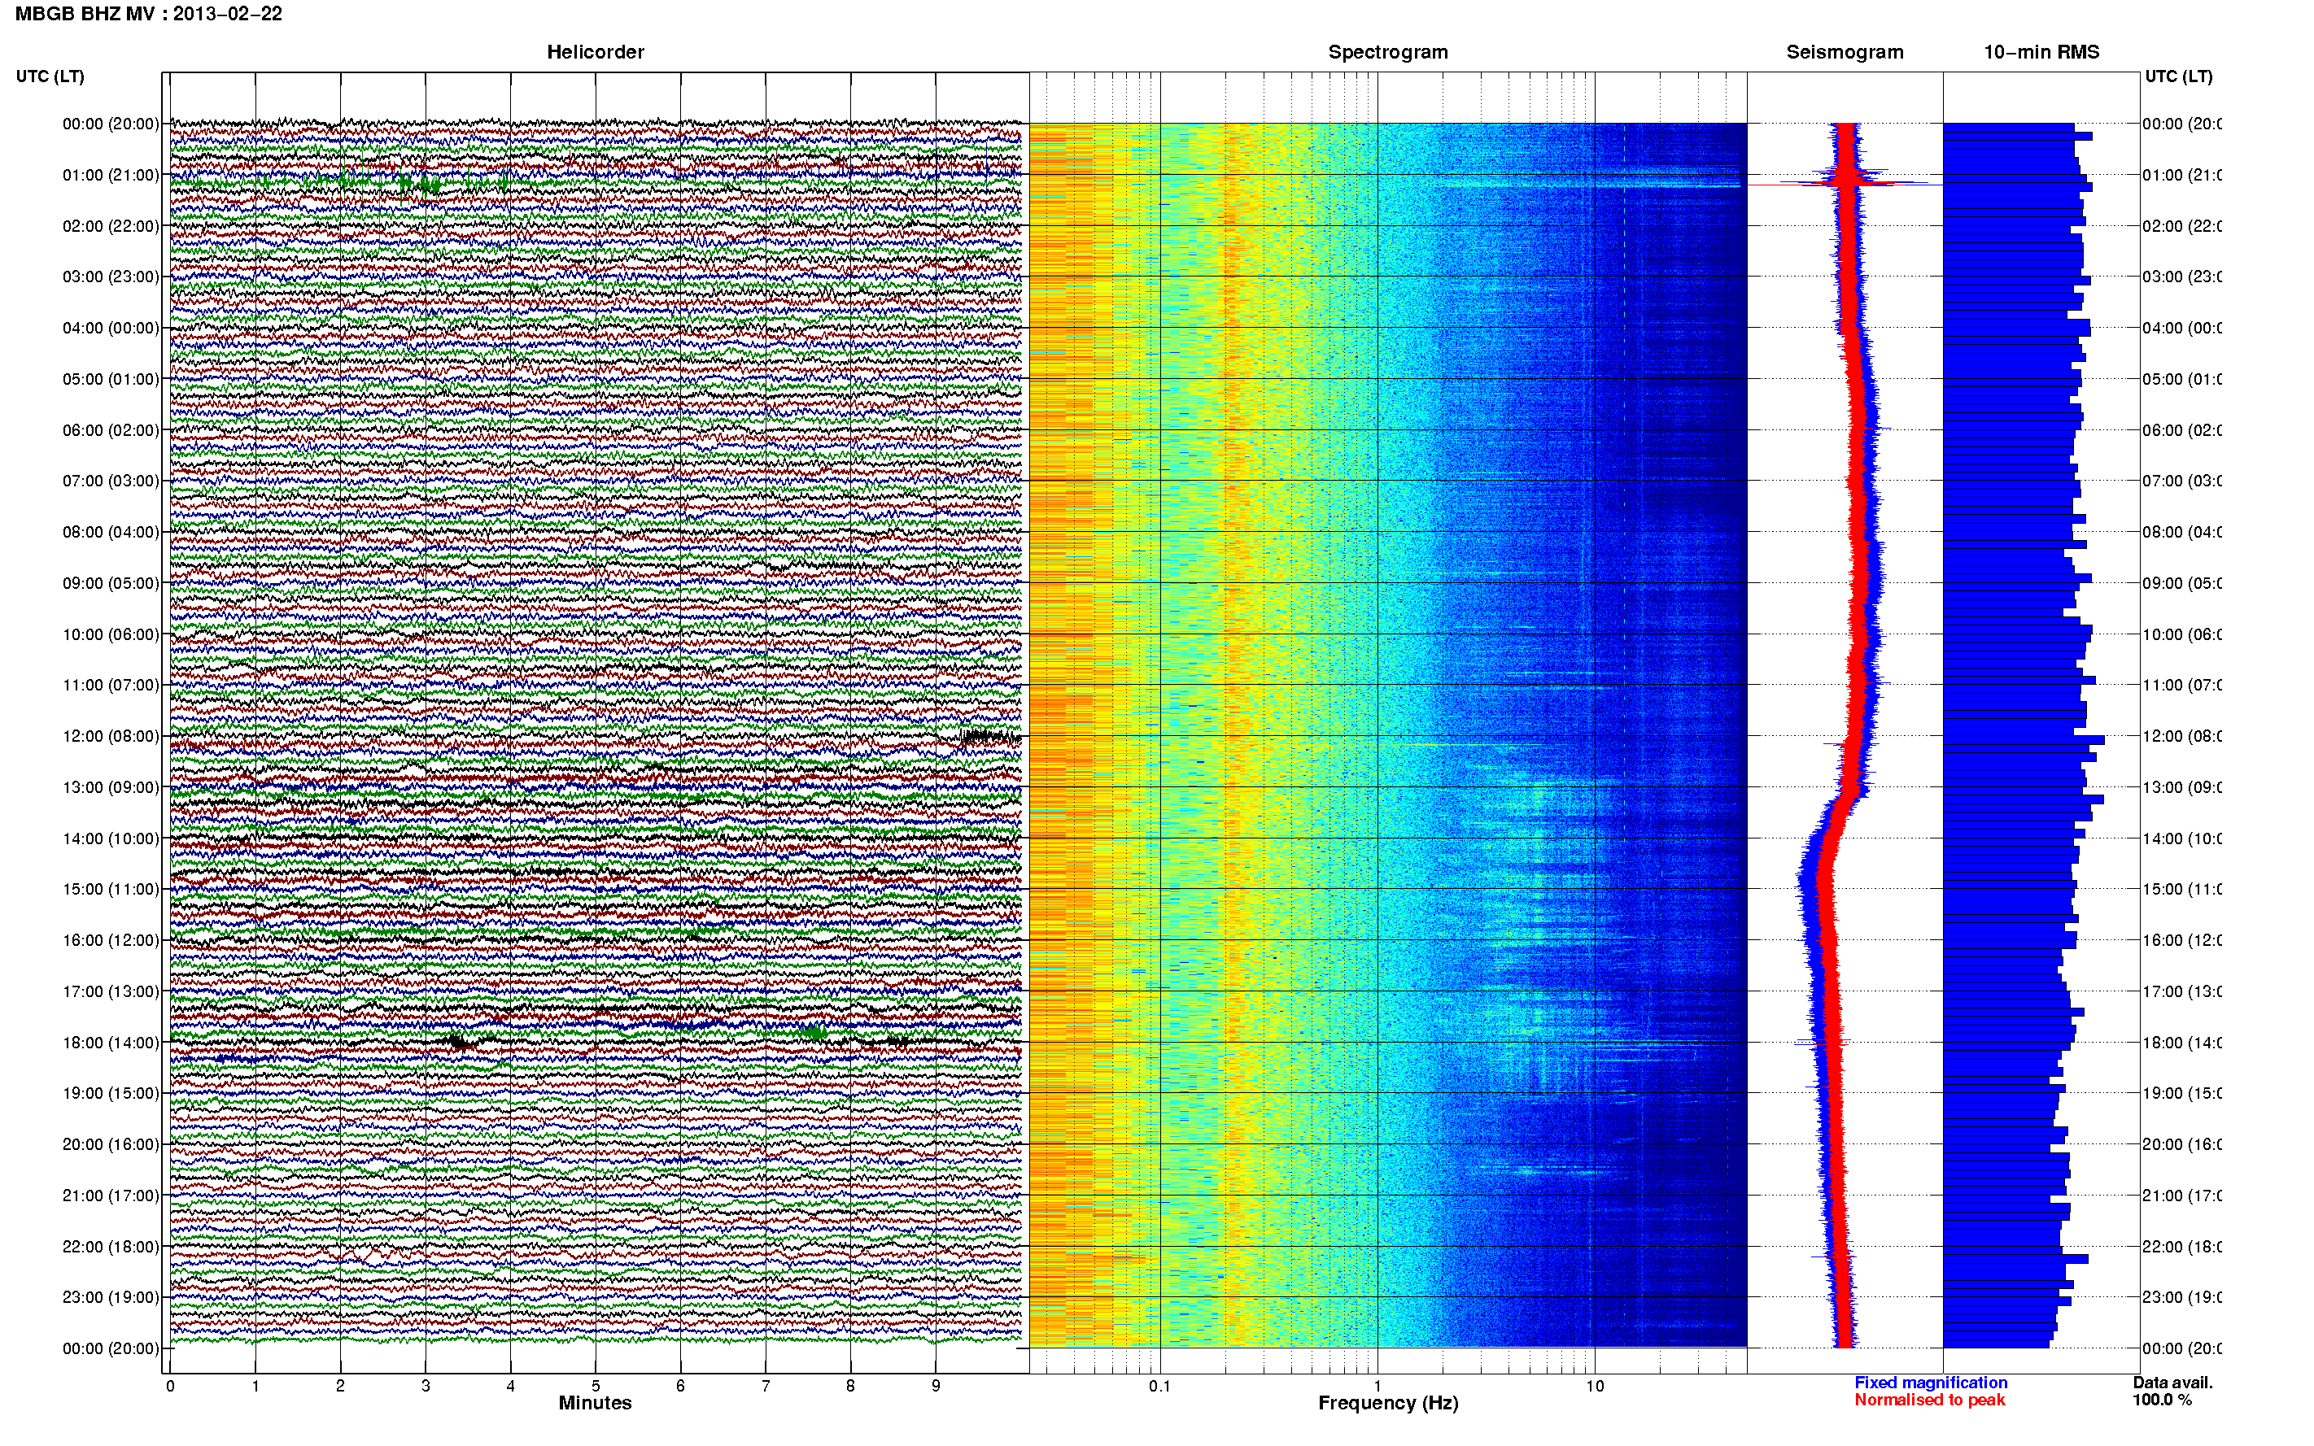Click the left '21:00 (17:00)' time label
This screenshot has width=2314, height=1446.
pyautogui.click(x=111, y=1196)
